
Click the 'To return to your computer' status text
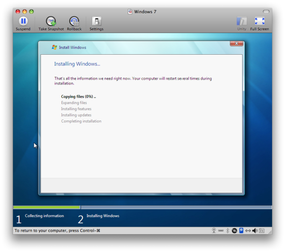57,231
